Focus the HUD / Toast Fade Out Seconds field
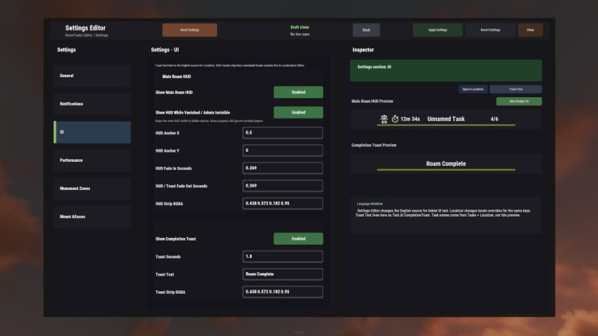598x336 pixels. (x=282, y=186)
